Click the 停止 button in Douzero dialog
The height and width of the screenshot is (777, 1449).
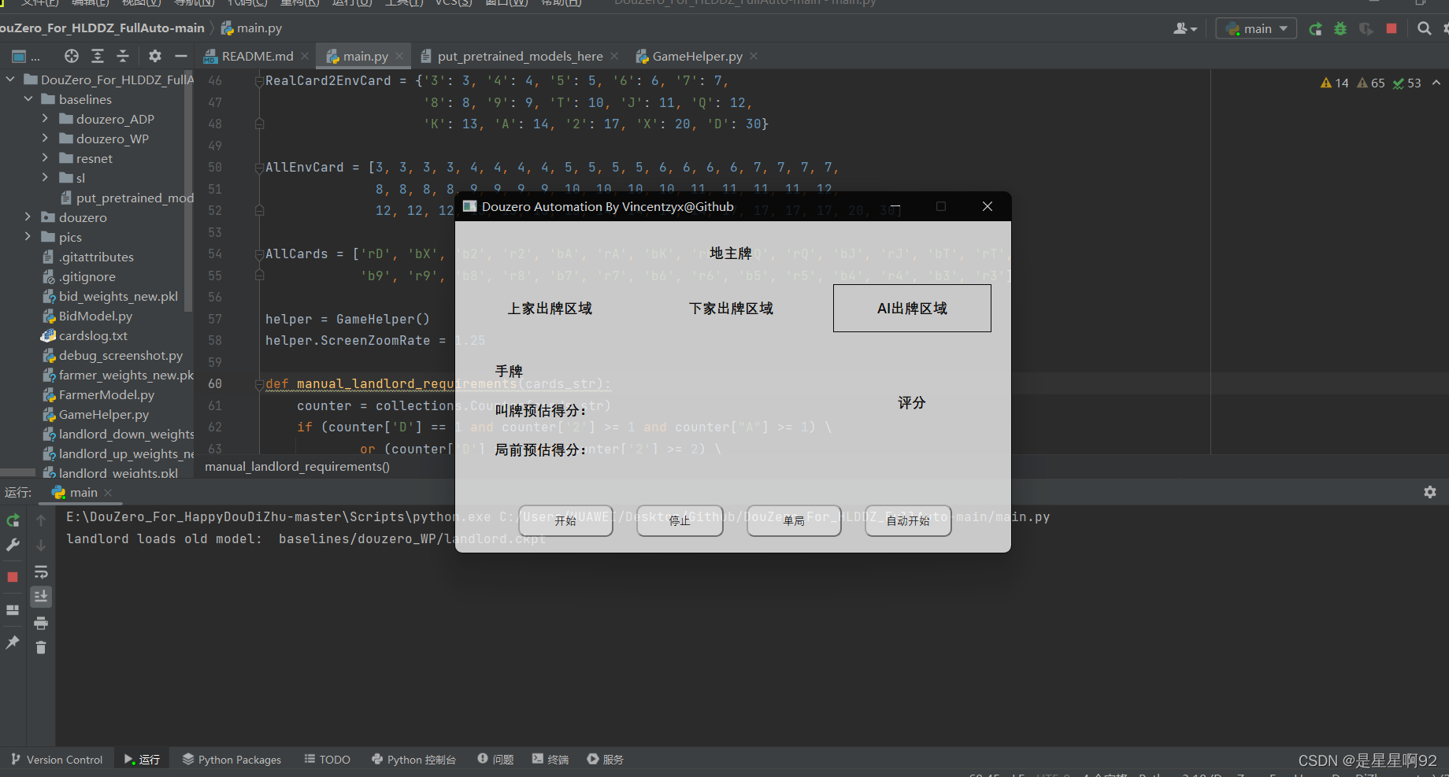click(680, 520)
